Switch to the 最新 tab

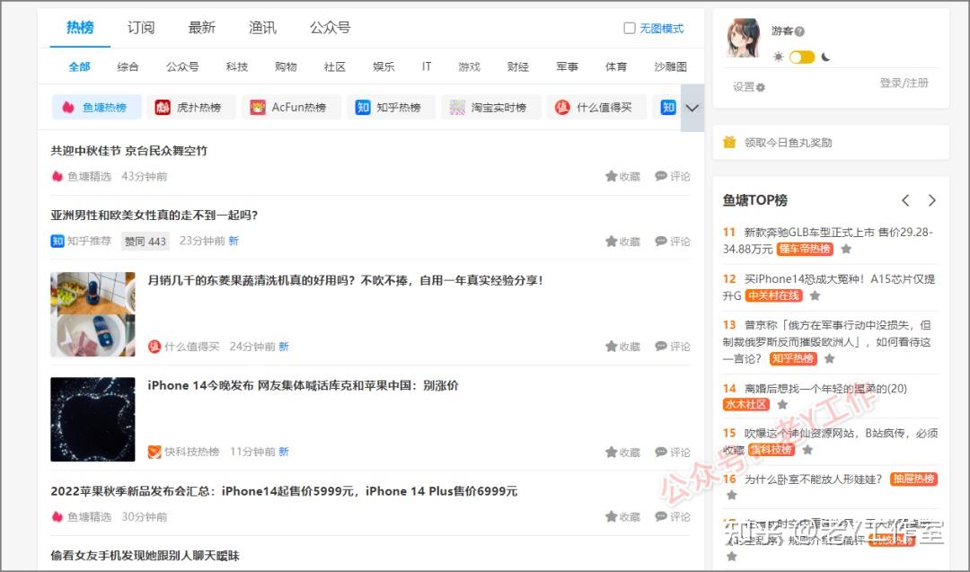pos(202,27)
